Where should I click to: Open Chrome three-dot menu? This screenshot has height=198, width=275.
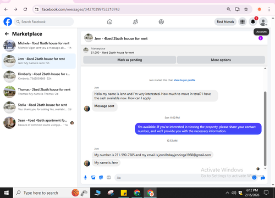click(269, 9)
